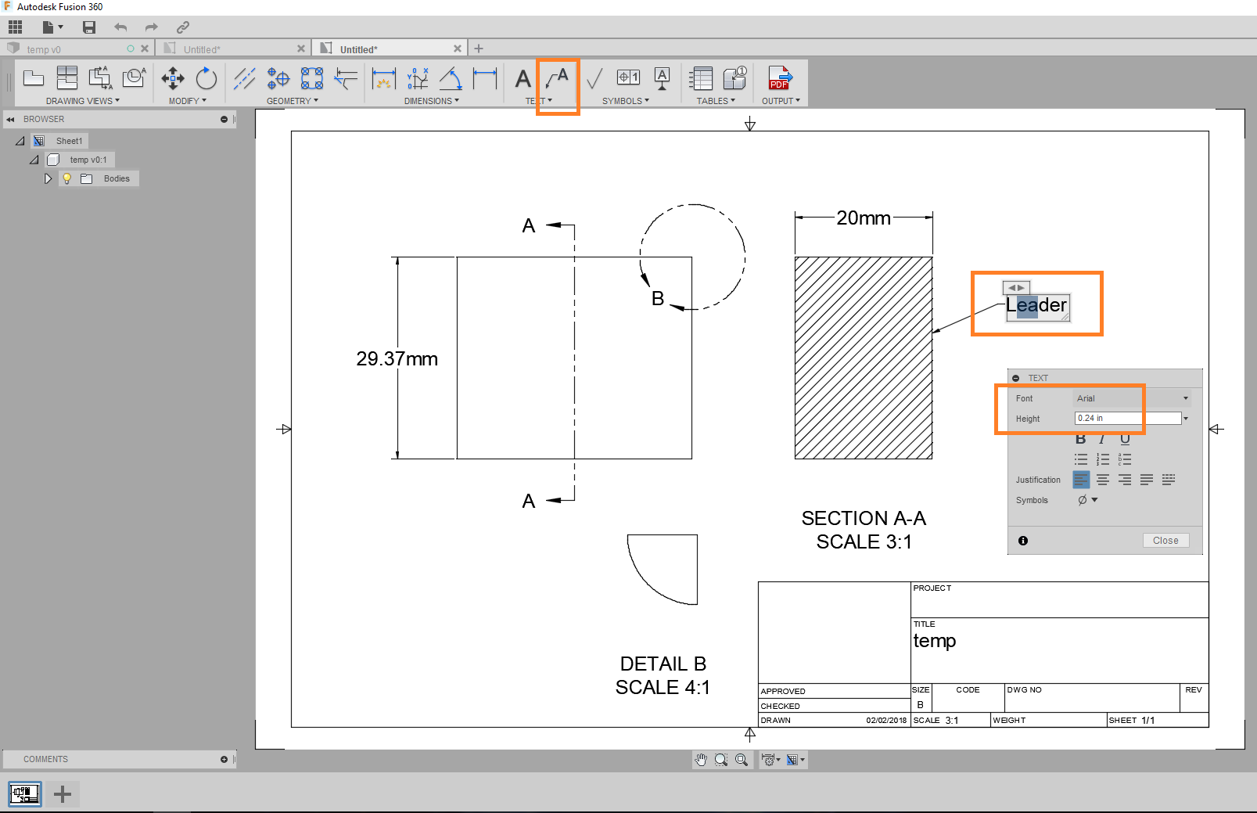Open the Font dropdown in Text panel
This screenshot has width=1257, height=813.
(1186, 398)
